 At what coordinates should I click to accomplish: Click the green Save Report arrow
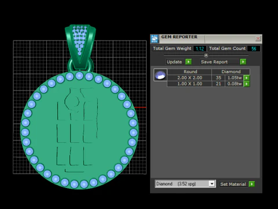(243, 62)
